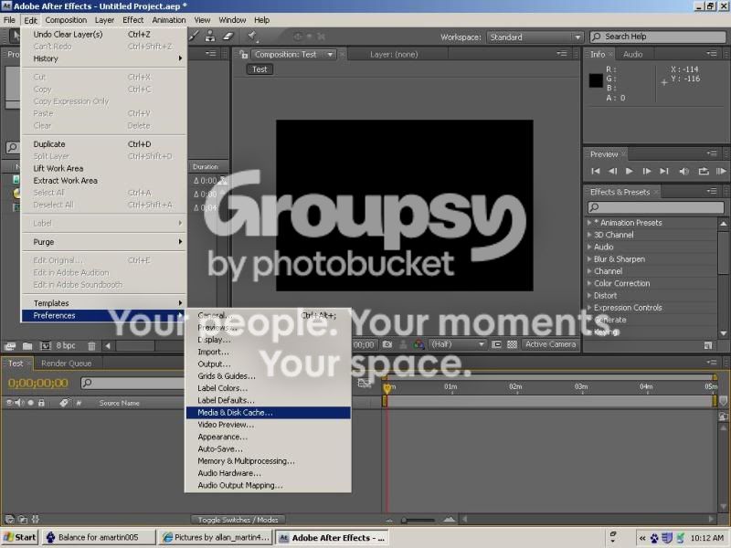The height and width of the screenshot is (548, 731).
Task: Open Effects & Presets panel menu
Action: pyautogui.click(x=712, y=192)
